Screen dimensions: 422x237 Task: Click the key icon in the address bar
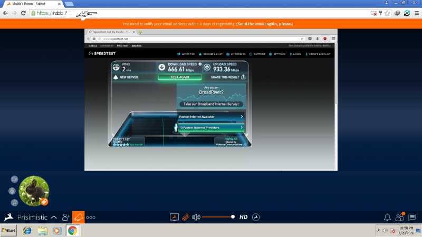[x=380, y=13]
